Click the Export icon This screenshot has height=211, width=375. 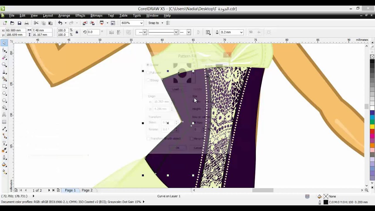92,23
